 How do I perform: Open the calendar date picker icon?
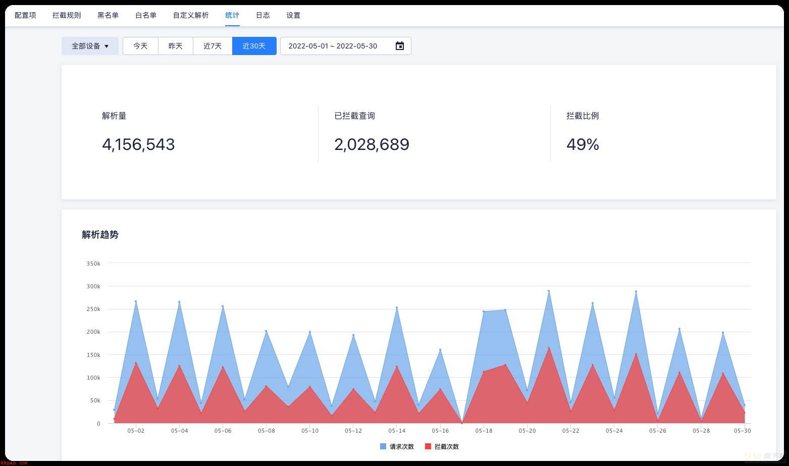pos(400,46)
